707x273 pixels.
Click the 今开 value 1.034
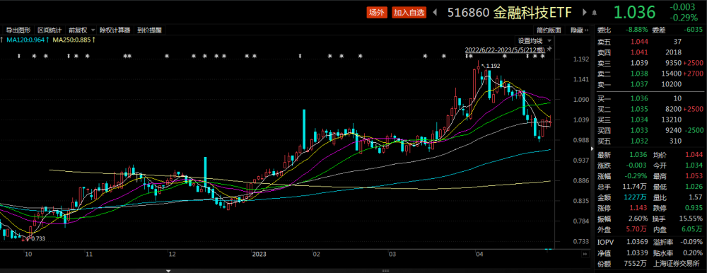[x=695, y=165]
